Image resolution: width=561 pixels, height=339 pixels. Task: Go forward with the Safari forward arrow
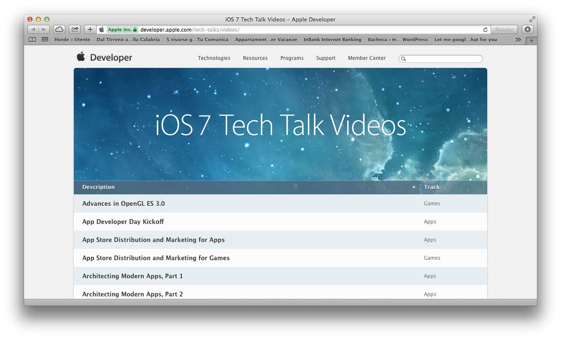[44, 30]
